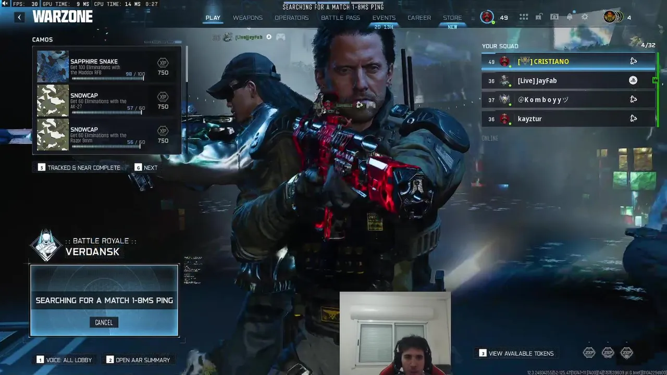Click XP icon on Snowcap Razor 9mm challenge
Viewport: 667px width, 375px height.
(x=163, y=131)
